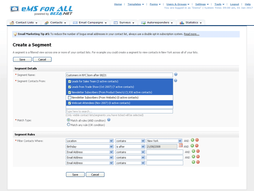Open the Autoresponders menu
The height and width of the screenshot is (191, 254).
[x=157, y=23]
